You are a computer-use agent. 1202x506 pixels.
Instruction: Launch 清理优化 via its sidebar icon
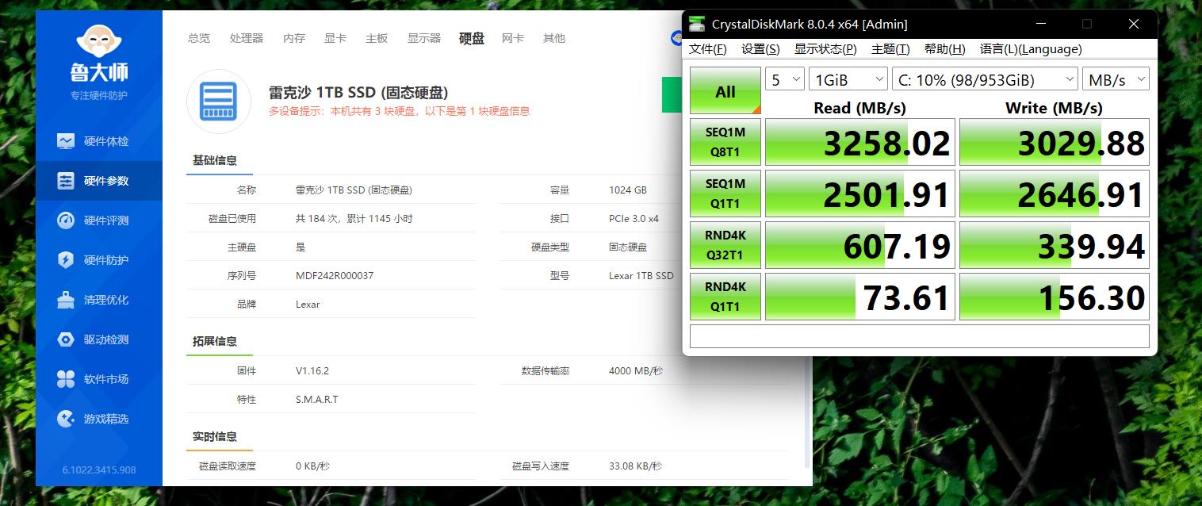[99, 299]
